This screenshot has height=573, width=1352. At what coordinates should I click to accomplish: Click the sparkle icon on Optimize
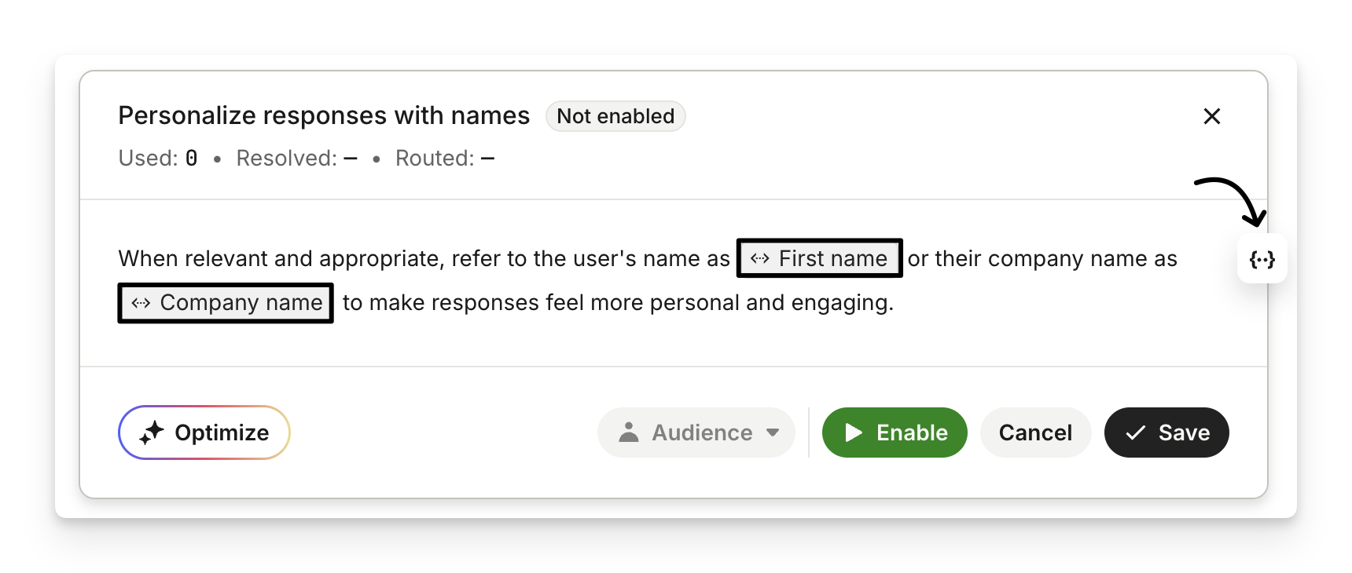pos(152,432)
